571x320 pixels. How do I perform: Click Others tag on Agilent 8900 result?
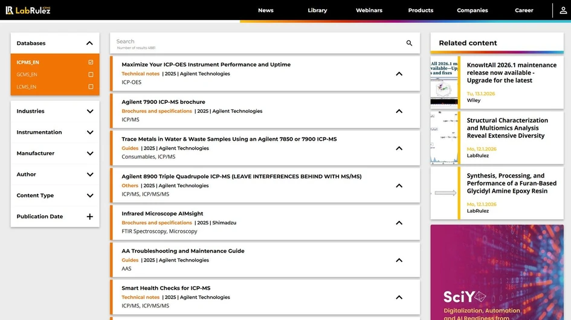(x=130, y=186)
